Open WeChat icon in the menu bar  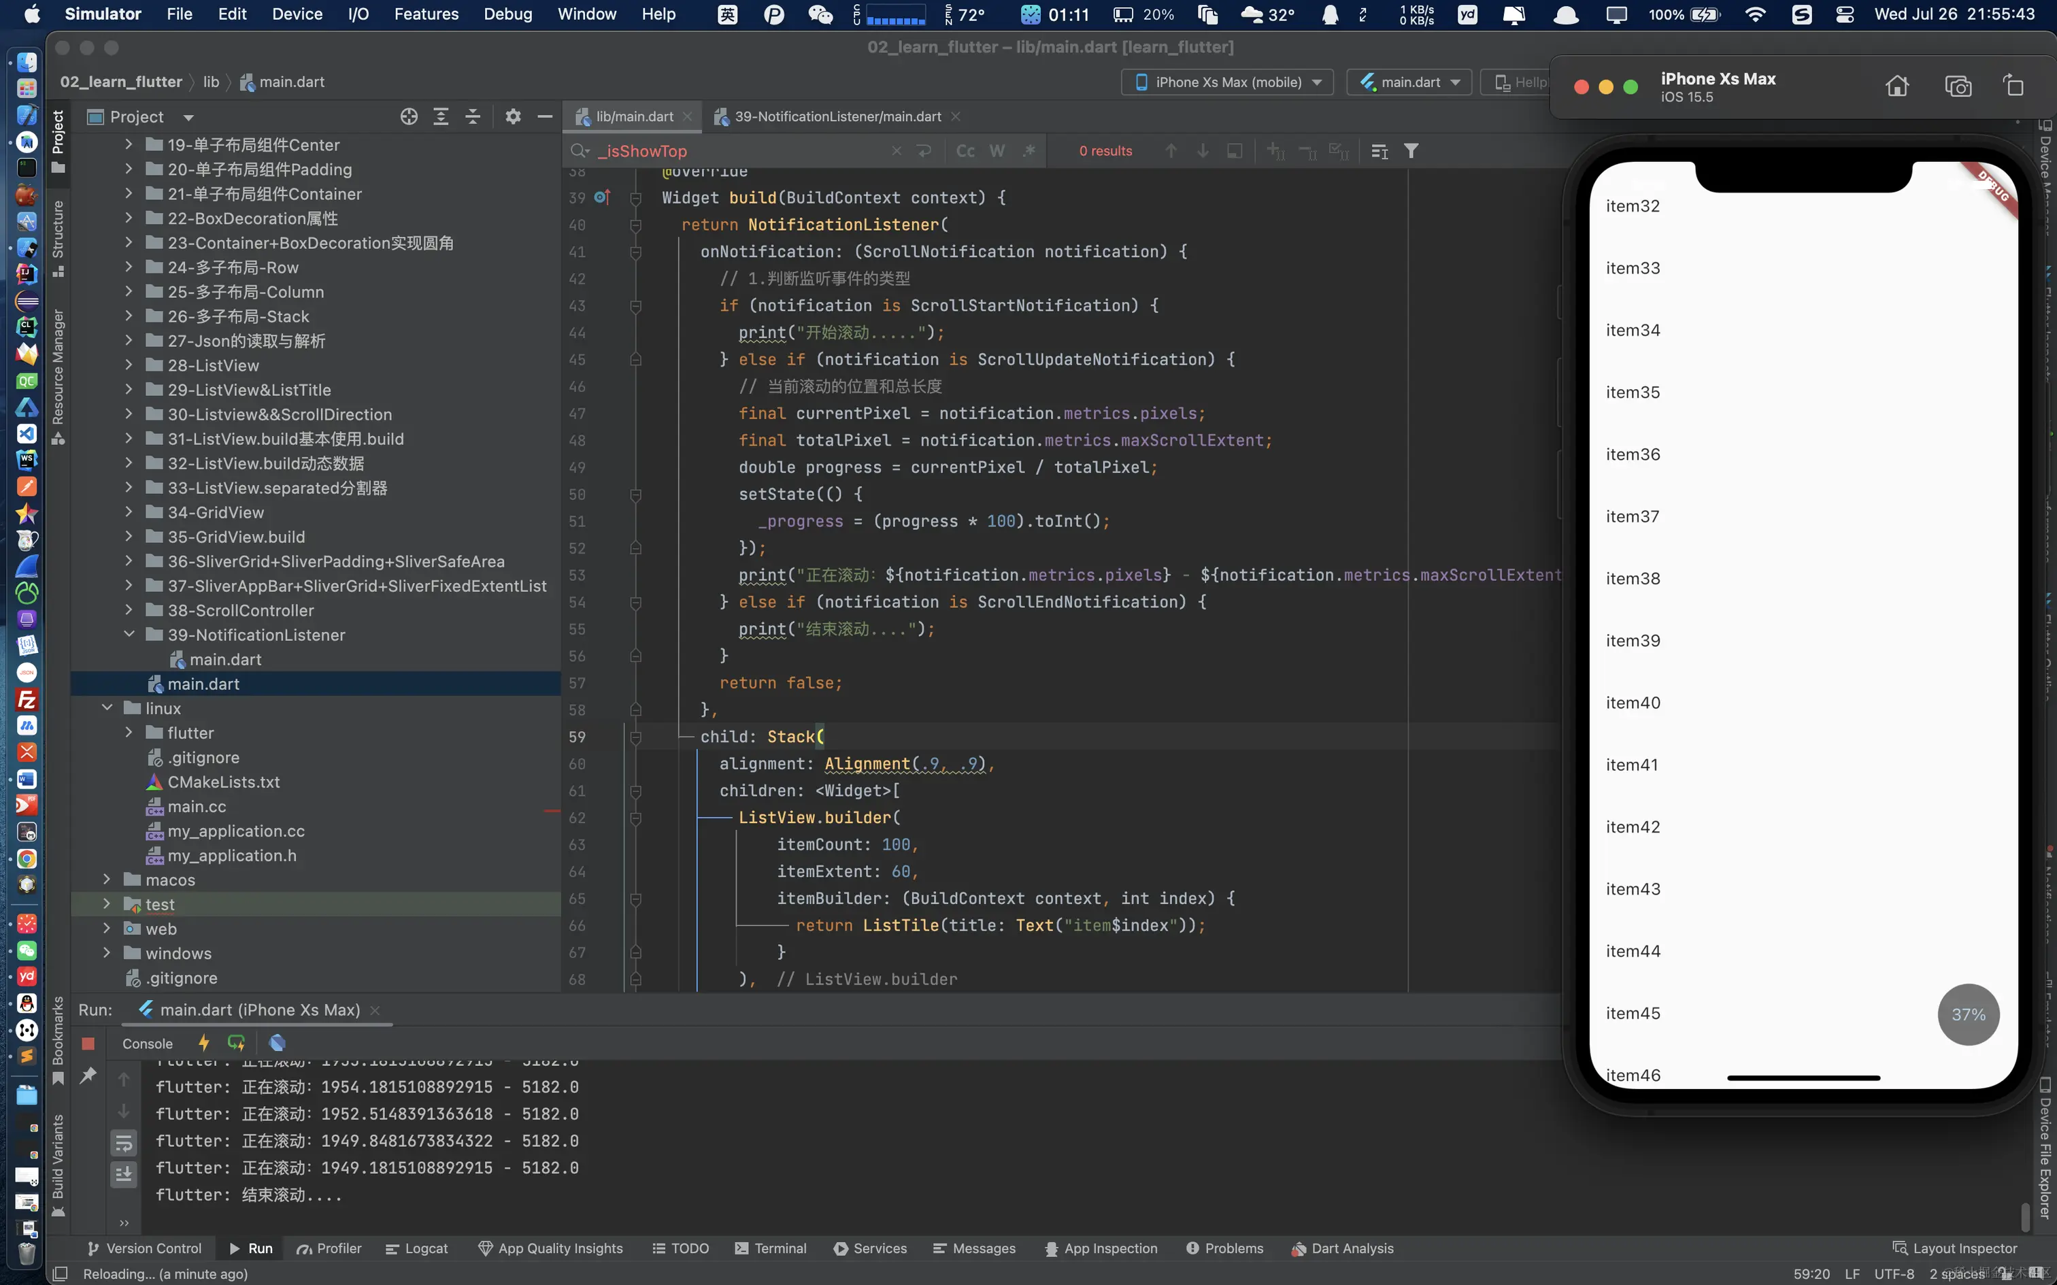tap(820, 14)
